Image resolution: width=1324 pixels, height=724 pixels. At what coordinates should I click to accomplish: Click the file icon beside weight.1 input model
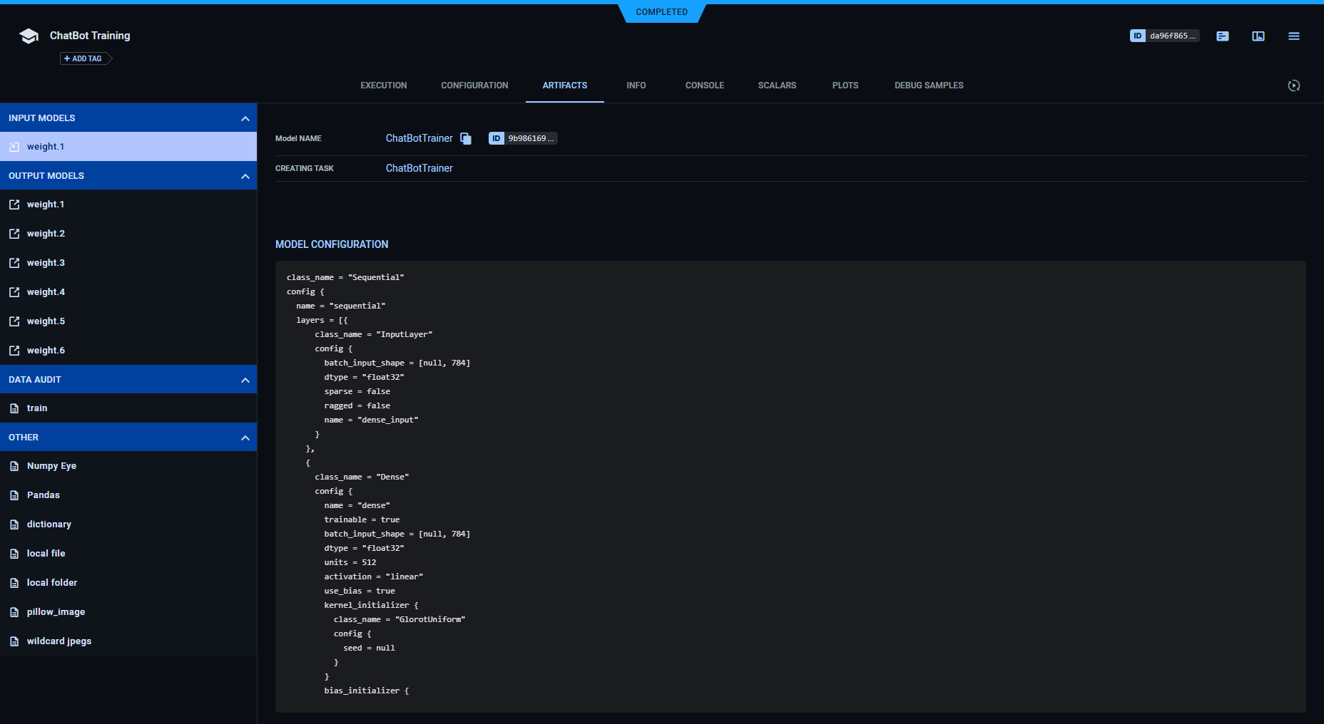(14, 146)
